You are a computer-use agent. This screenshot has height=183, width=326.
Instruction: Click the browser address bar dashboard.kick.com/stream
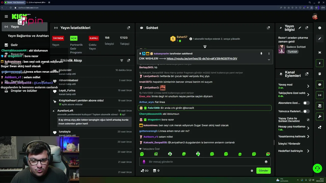pyautogui.click(x=29, y=8)
